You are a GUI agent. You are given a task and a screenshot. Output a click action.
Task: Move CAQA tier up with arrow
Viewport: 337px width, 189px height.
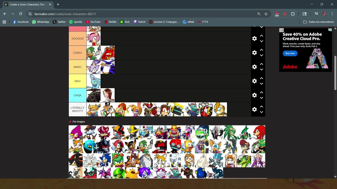pos(261,92)
